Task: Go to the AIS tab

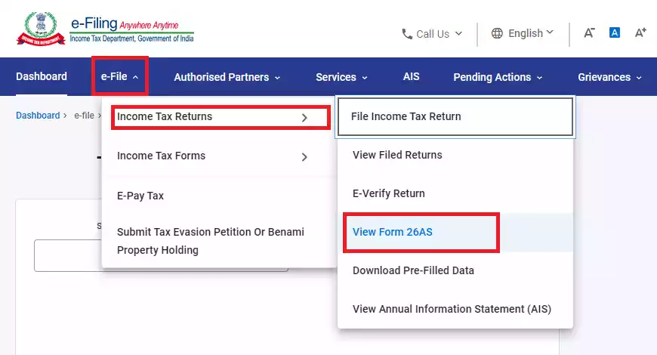Action: 412,77
